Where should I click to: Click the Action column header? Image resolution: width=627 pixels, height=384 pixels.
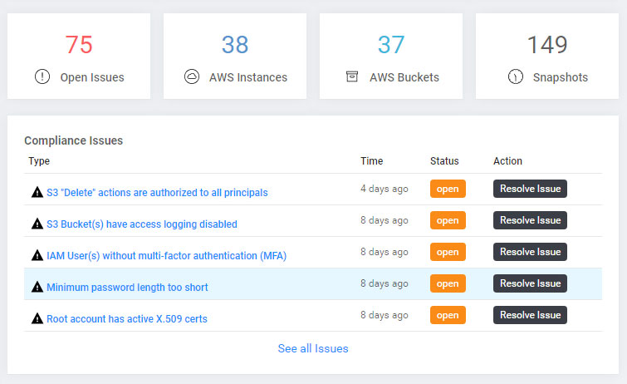coord(508,161)
